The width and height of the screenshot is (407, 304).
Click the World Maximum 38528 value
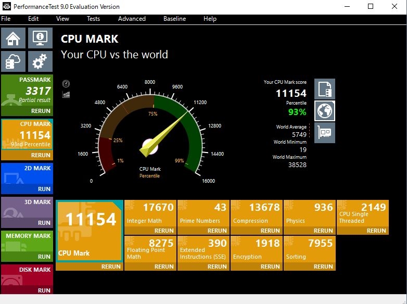pyautogui.click(x=297, y=164)
